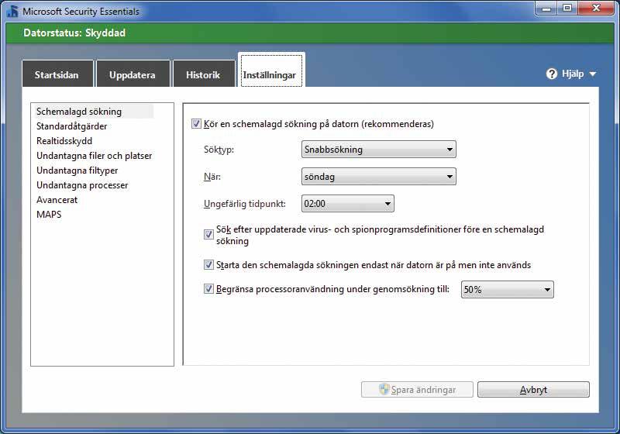This screenshot has width=620, height=434.
Task: Select the Inställningar tab
Action: click(x=270, y=71)
